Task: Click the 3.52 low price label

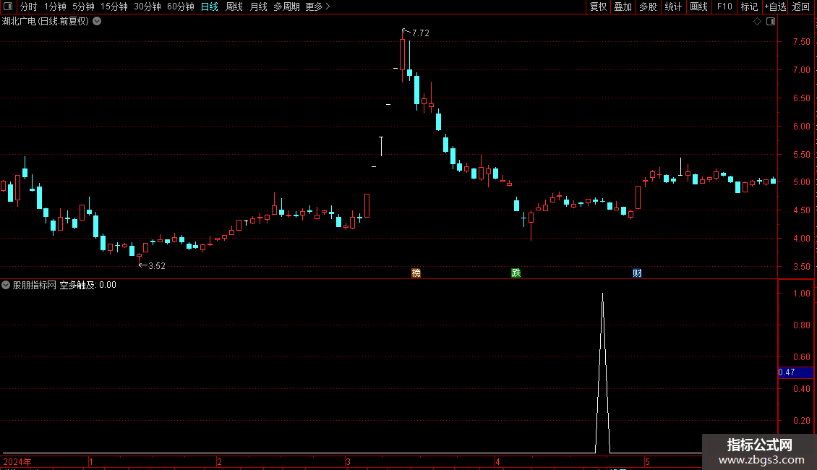Action: click(x=157, y=266)
